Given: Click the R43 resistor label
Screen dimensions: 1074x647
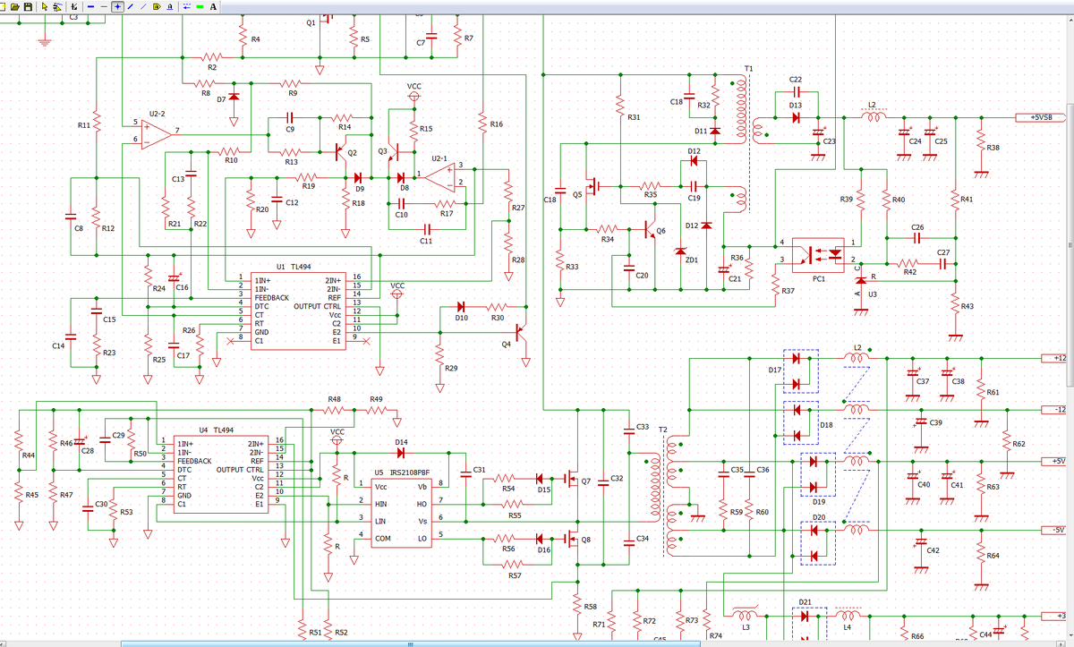Looking at the screenshot, I should pyautogui.click(x=967, y=306).
